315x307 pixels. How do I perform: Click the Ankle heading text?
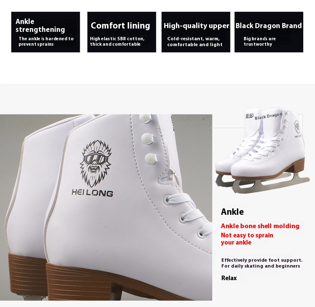[x=232, y=212]
